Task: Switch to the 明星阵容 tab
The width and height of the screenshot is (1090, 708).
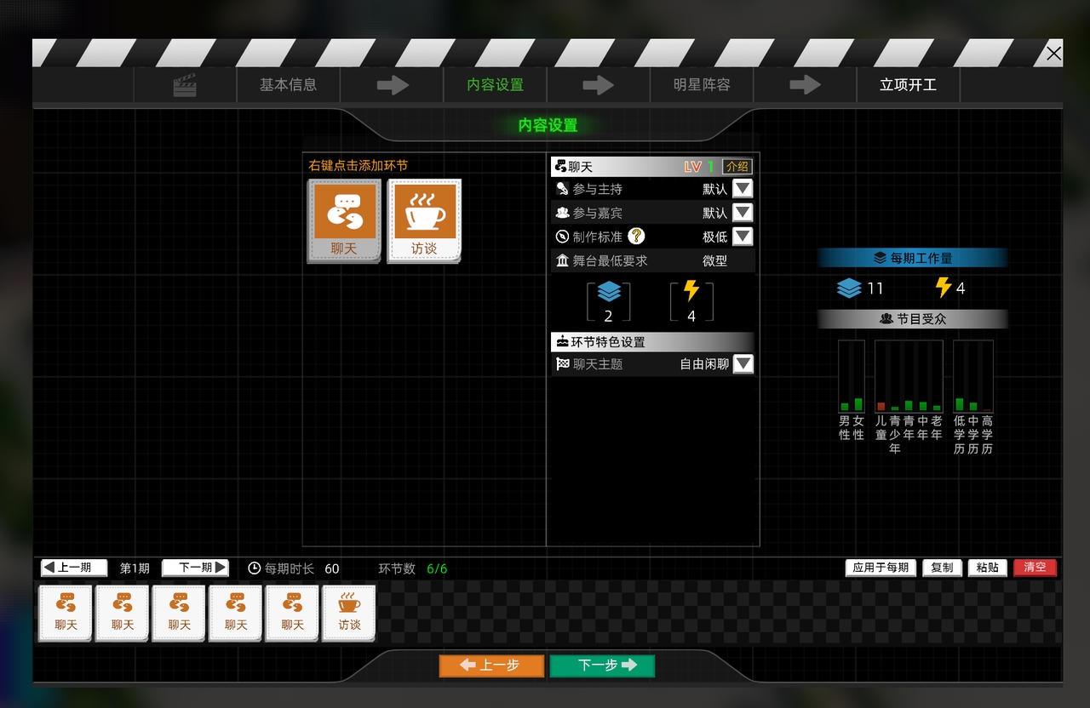Action: coord(702,84)
